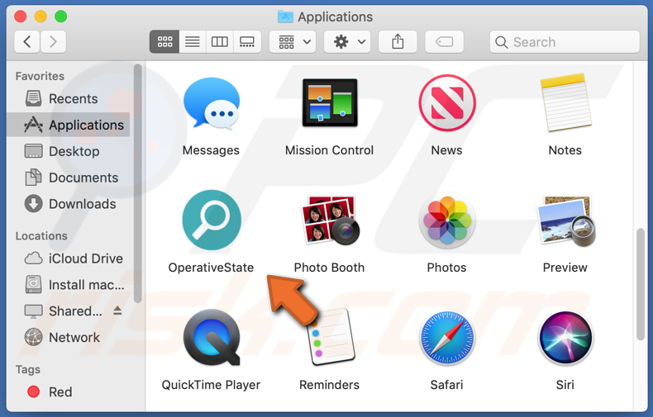
Task: Click the QuickTime Player label text
Action: [x=211, y=385]
